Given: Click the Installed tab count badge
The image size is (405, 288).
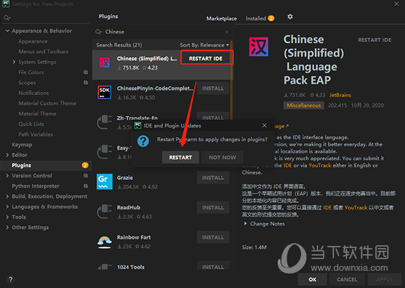Looking at the screenshot, I should click(x=271, y=19).
